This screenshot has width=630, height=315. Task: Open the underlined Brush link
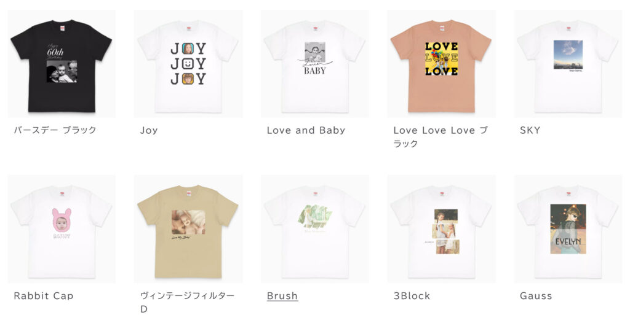click(x=282, y=296)
